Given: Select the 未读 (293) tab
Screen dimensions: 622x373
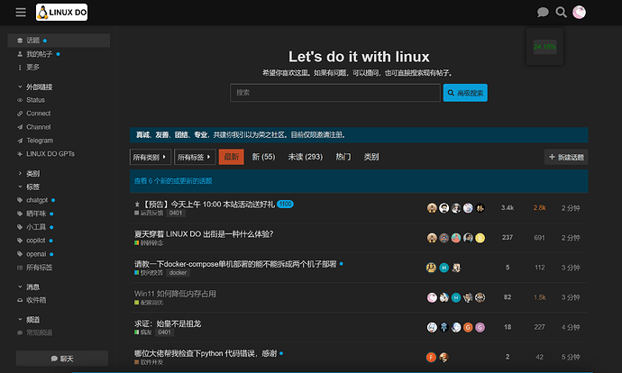Looking at the screenshot, I should click(306, 157).
